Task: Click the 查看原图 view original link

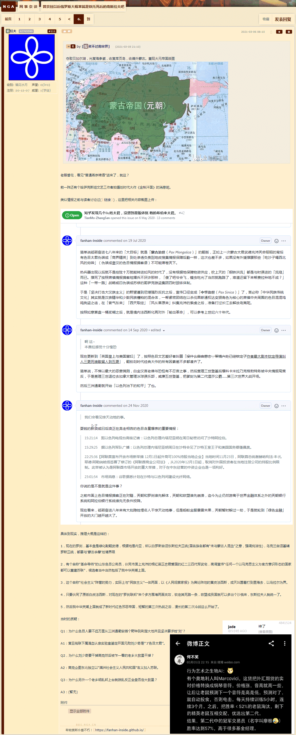Action: point(265,632)
